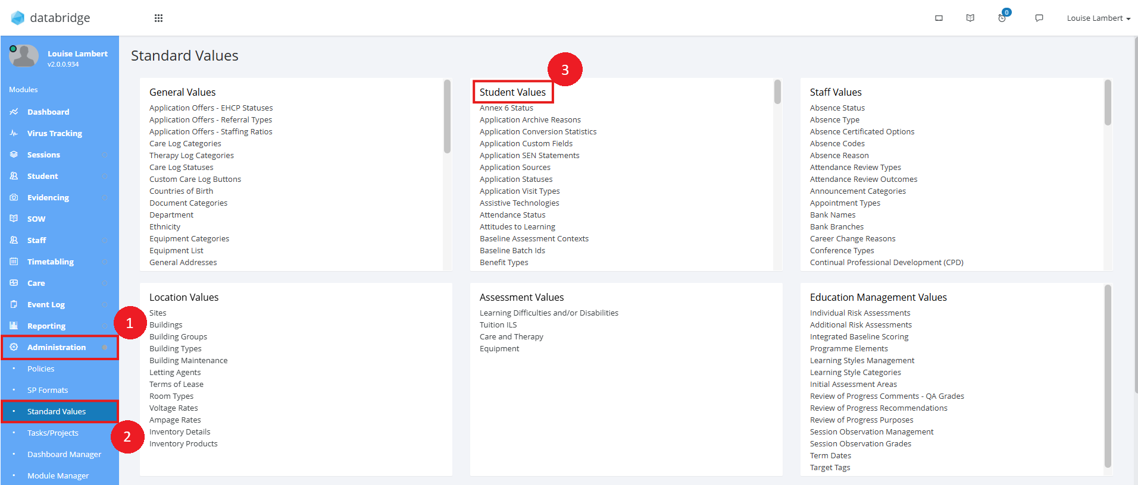The height and width of the screenshot is (485, 1138).
Task: Open Application Archive Reasons link
Action: [530, 119]
